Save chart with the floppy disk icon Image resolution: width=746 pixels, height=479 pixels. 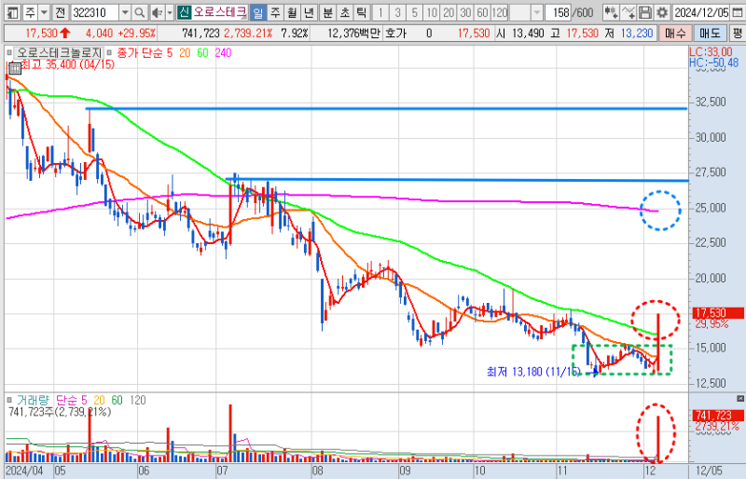(x=644, y=12)
